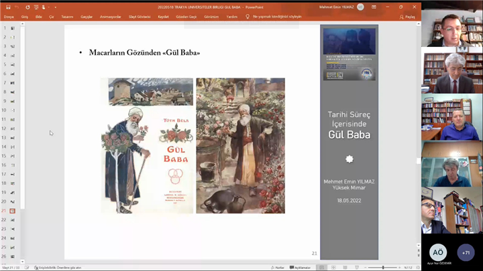Click the Redo/Repeat circular arrow icon
This screenshot has height=271, width=483.
tap(28, 7)
